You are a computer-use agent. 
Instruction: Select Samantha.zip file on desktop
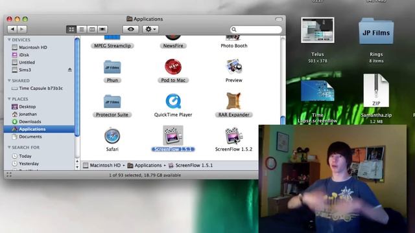pos(376,91)
